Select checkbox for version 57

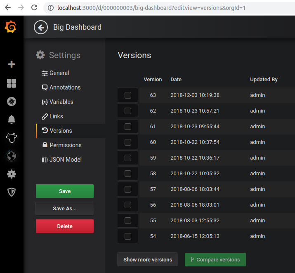(128, 189)
